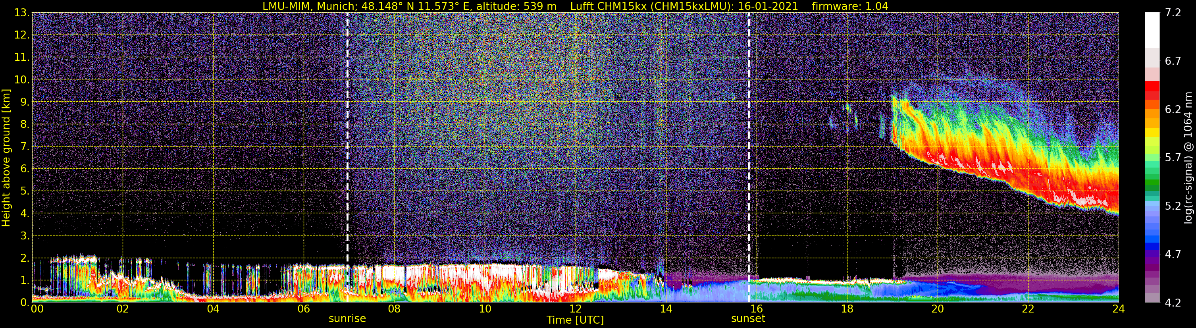Click the '22' time tick label

click(x=1028, y=309)
